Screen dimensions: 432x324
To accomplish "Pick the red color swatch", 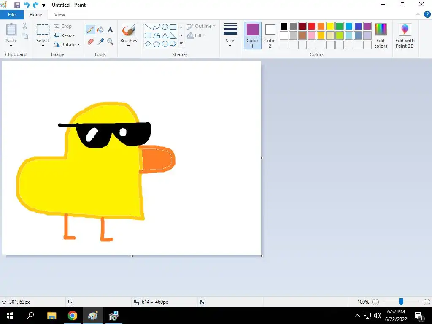I will 312,26.
